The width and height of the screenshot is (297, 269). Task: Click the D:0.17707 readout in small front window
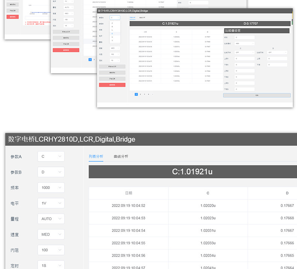(x=251, y=23)
